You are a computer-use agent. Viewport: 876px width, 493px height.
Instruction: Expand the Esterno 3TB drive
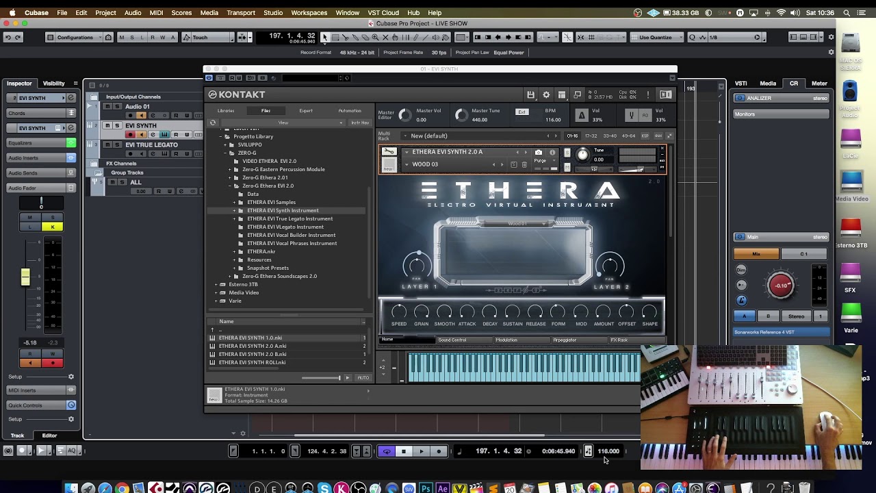tap(216, 284)
